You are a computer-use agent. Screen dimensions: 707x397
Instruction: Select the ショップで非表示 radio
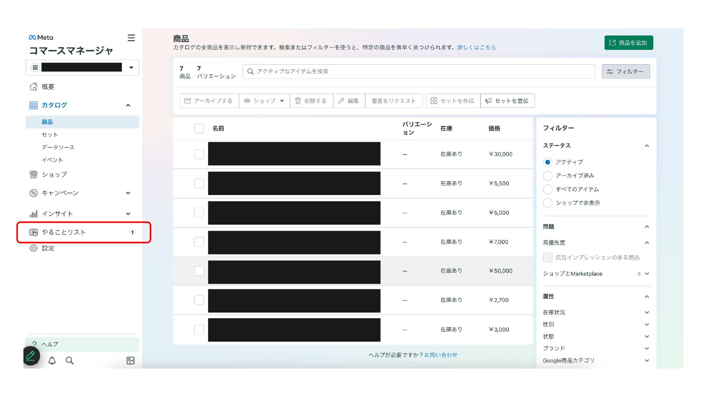[x=547, y=203]
